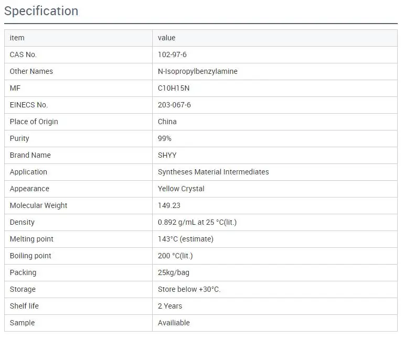Click the Density value 0.892 g/mL
This screenshot has width=404, height=340.
(197, 222)
